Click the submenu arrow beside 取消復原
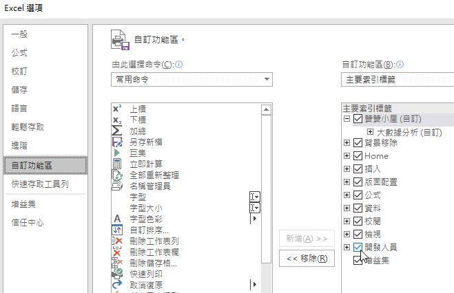Screen dimensions: 454x293 click(x=254, y=285)
